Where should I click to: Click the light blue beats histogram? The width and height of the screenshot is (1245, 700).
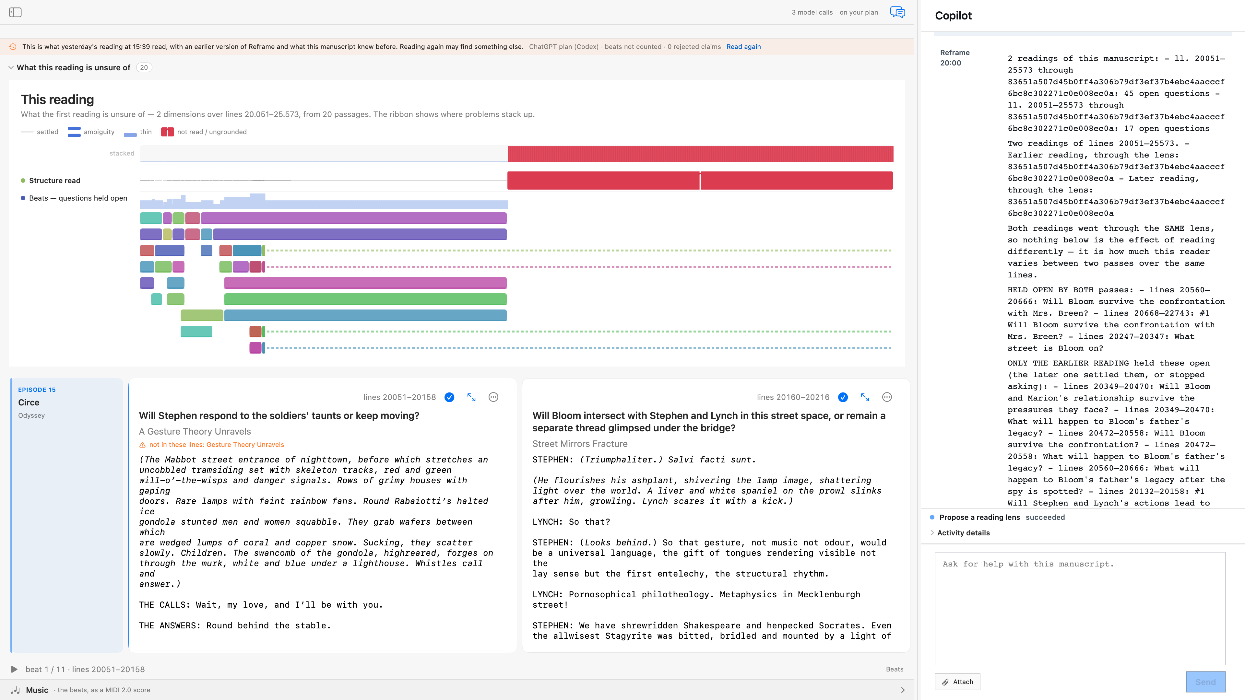pos(324,202)
